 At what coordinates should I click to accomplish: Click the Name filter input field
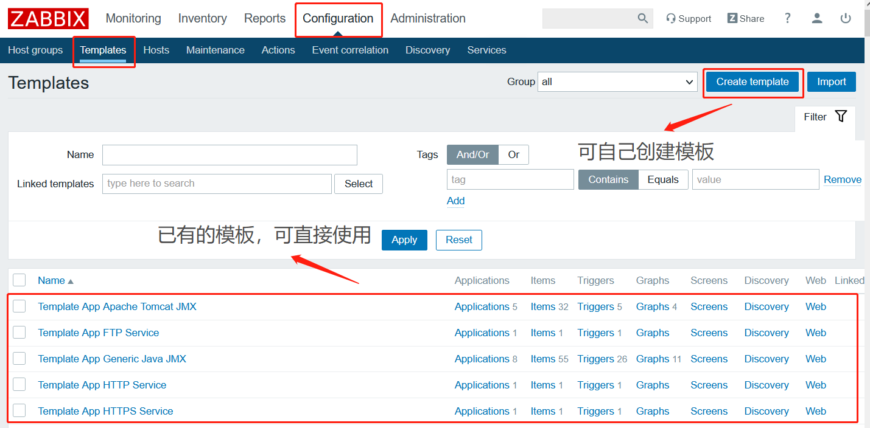click(x=230, y=154)
